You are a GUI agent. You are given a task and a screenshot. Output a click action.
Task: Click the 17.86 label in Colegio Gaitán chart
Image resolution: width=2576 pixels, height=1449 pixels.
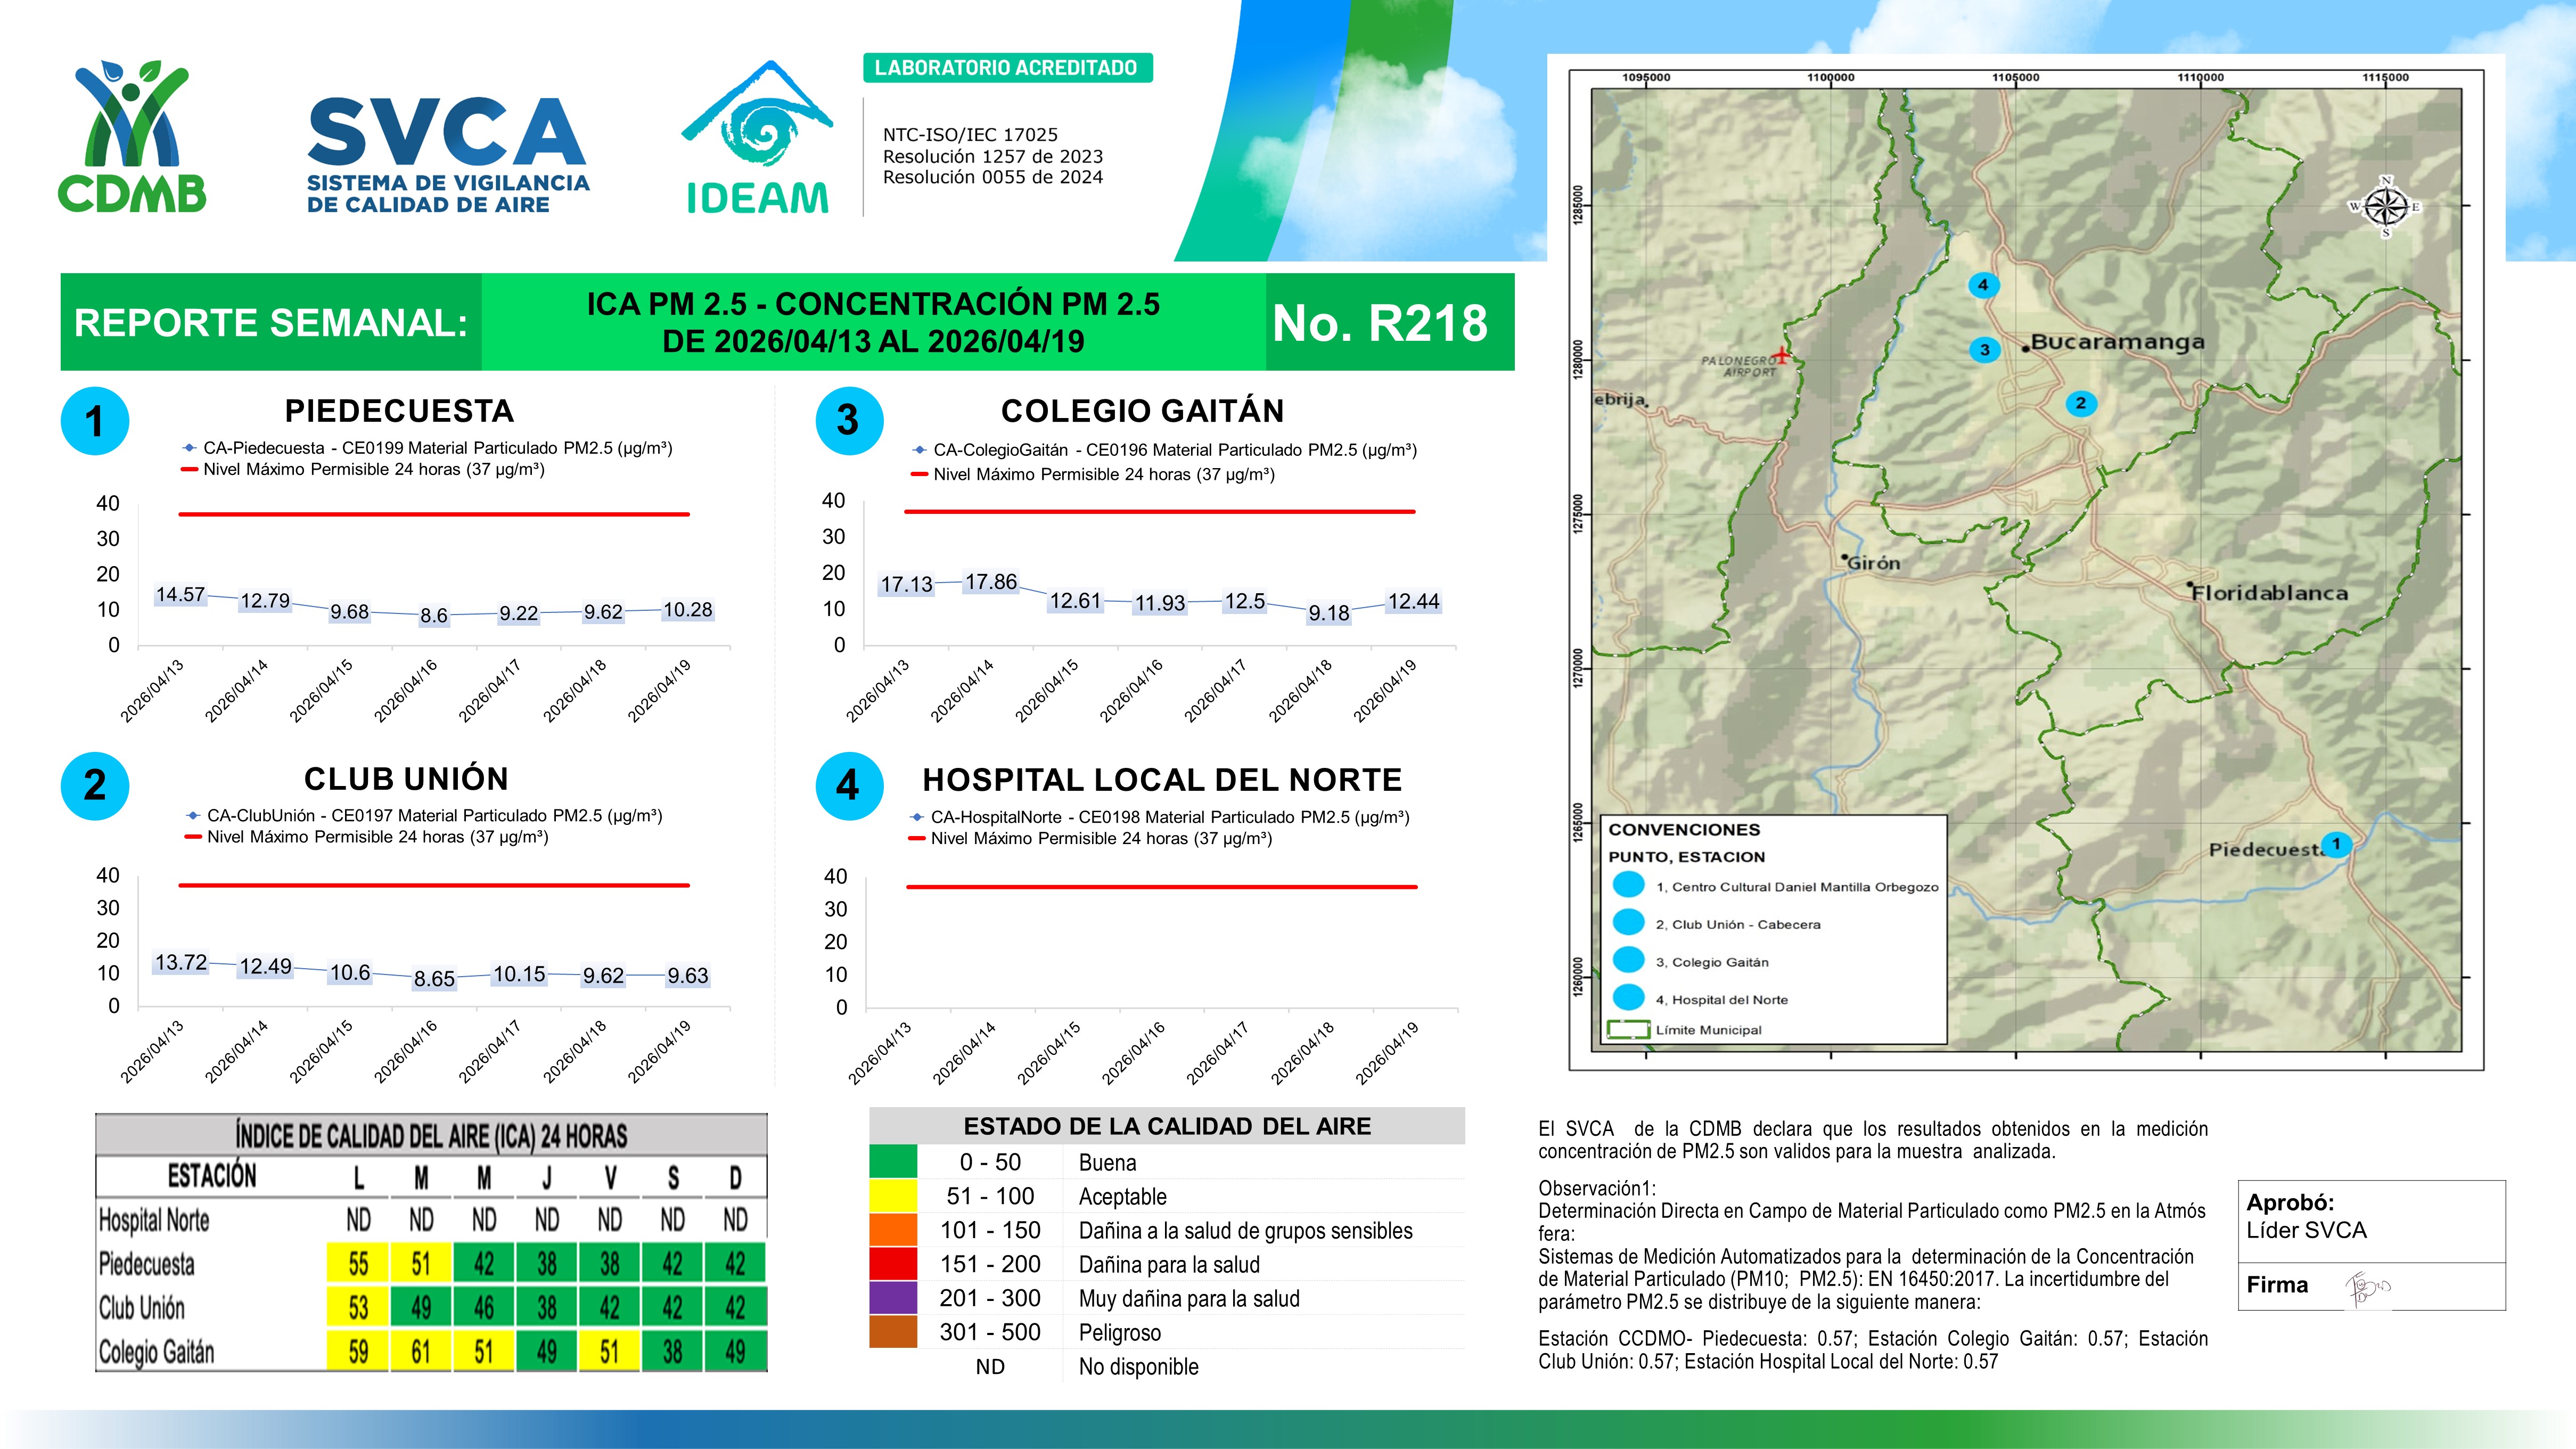pyautogui.click(x=990, y=582)
